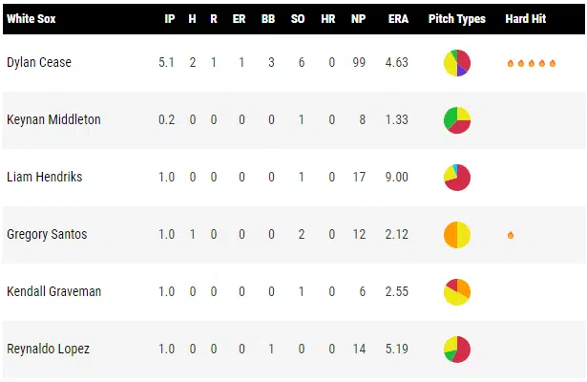The image size is (587, 382).
Task: Click Kendall Graveman player name
Action: click(53, 292)
